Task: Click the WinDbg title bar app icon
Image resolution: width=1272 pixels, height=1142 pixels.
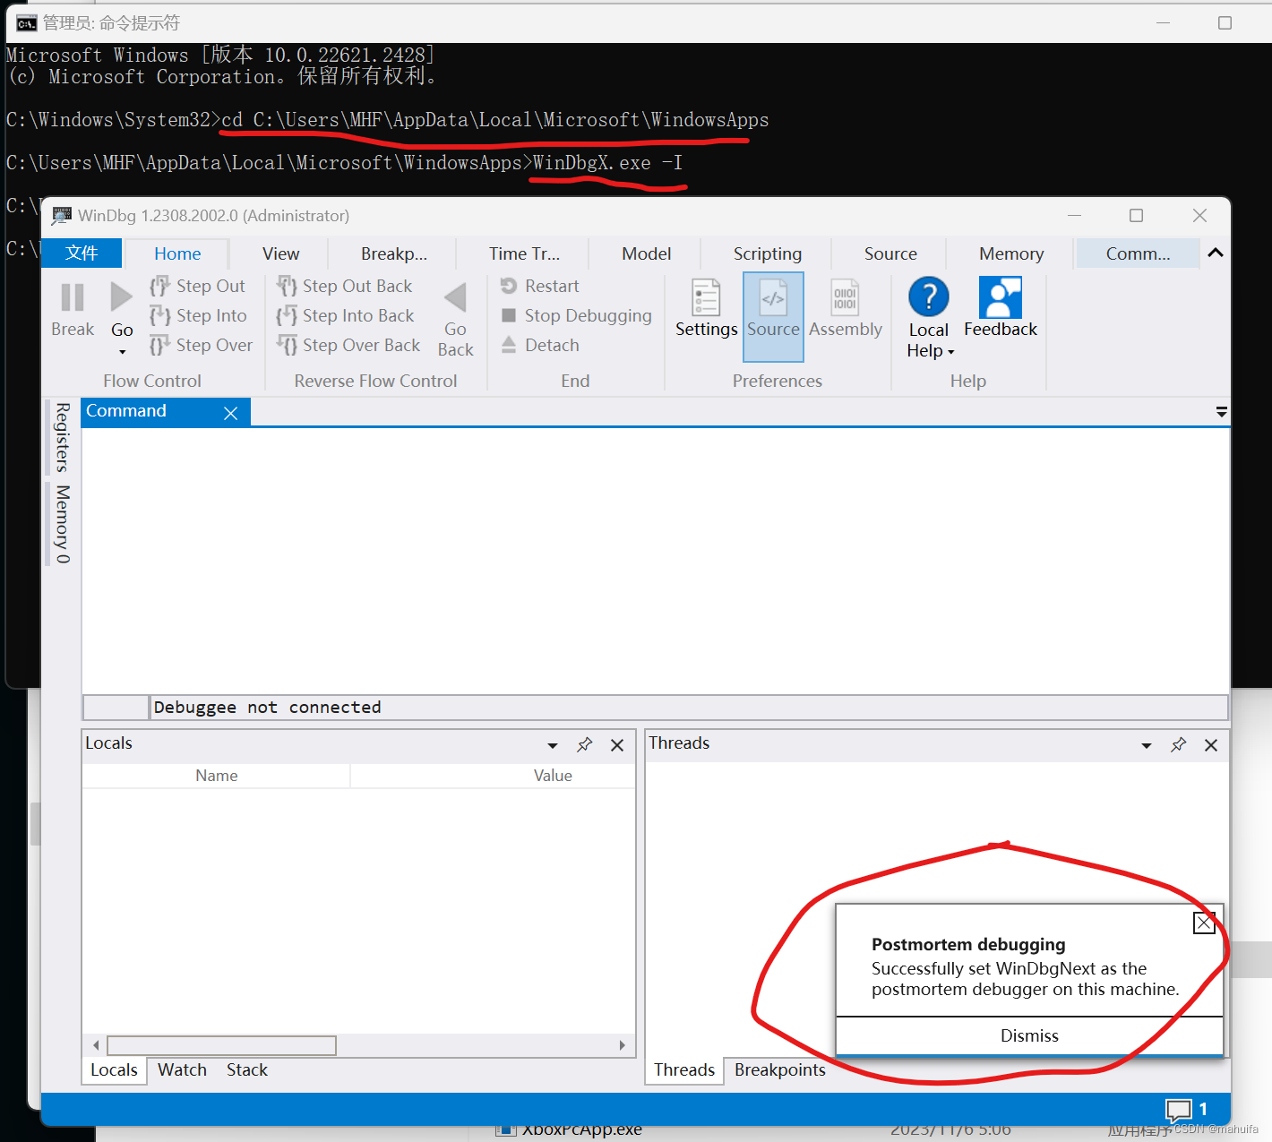Action: tap(62, 216)
